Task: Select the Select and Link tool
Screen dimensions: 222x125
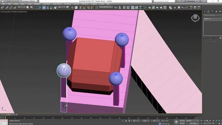Action: pos(7,8)
